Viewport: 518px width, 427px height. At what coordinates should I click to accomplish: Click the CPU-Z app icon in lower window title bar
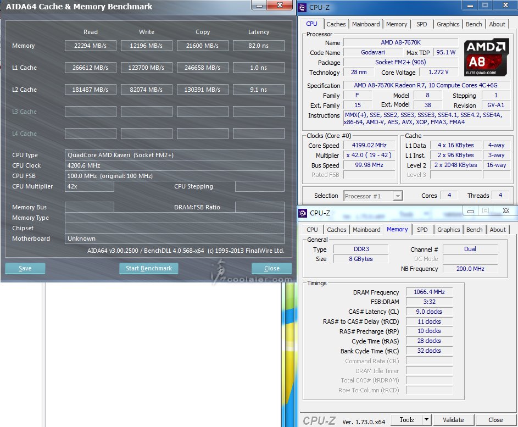[303, 213]
